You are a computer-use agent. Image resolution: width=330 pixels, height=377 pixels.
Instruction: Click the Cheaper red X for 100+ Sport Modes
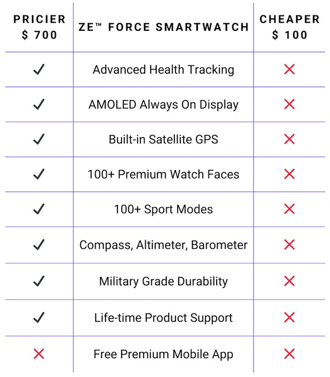click(x=289, y=209)
